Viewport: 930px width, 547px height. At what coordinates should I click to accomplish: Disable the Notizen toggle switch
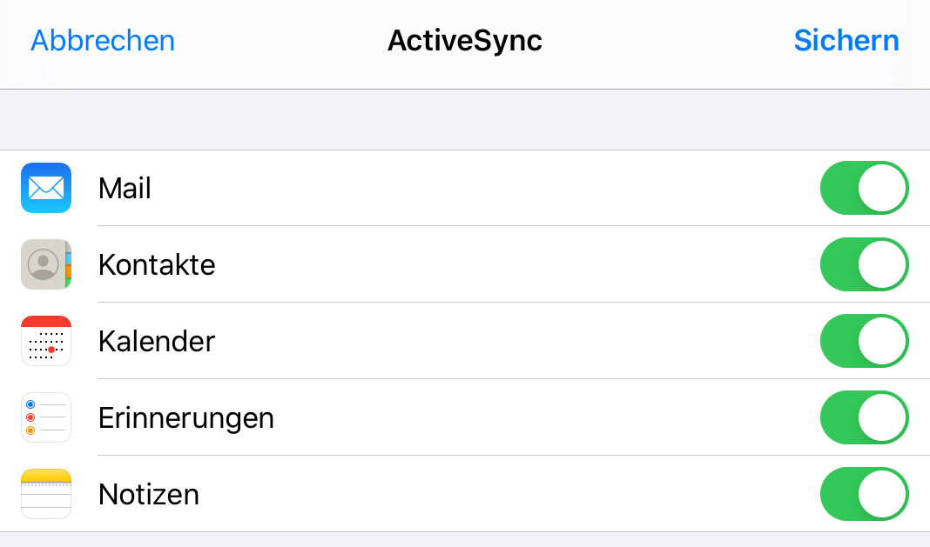point(864,494)
